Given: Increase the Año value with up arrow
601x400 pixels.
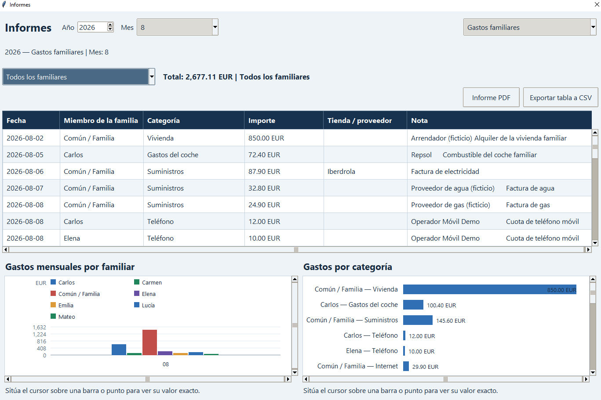Looking at the screenshot, I should [x=110, y=25].
